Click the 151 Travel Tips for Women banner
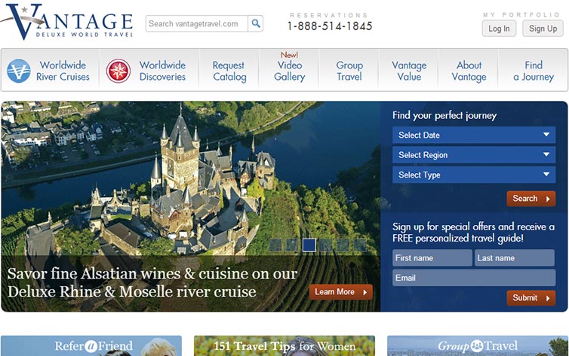Image resolution: width=569 pixels, height=356 pixels. (x=284, y=346)
